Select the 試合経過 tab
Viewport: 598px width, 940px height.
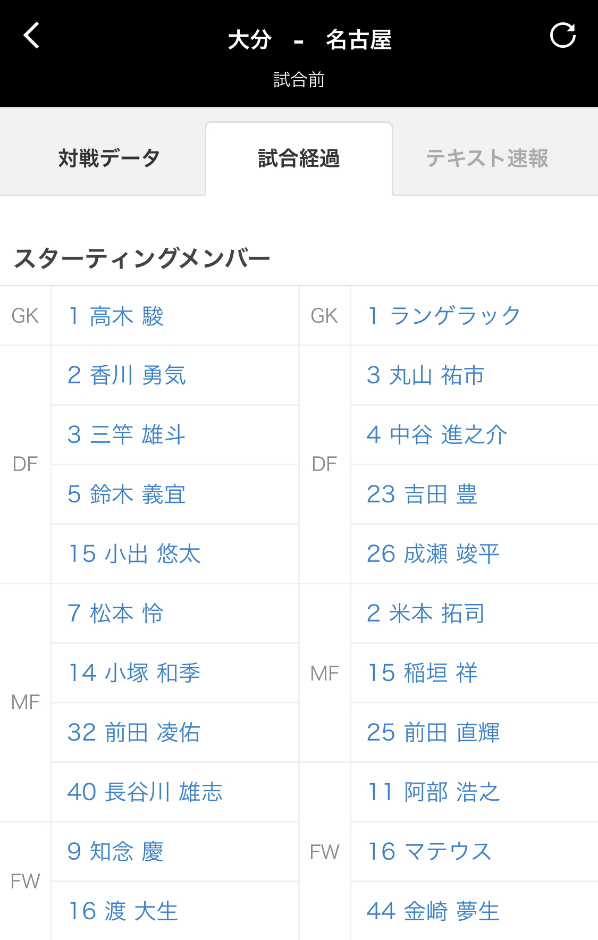(299, 158)
